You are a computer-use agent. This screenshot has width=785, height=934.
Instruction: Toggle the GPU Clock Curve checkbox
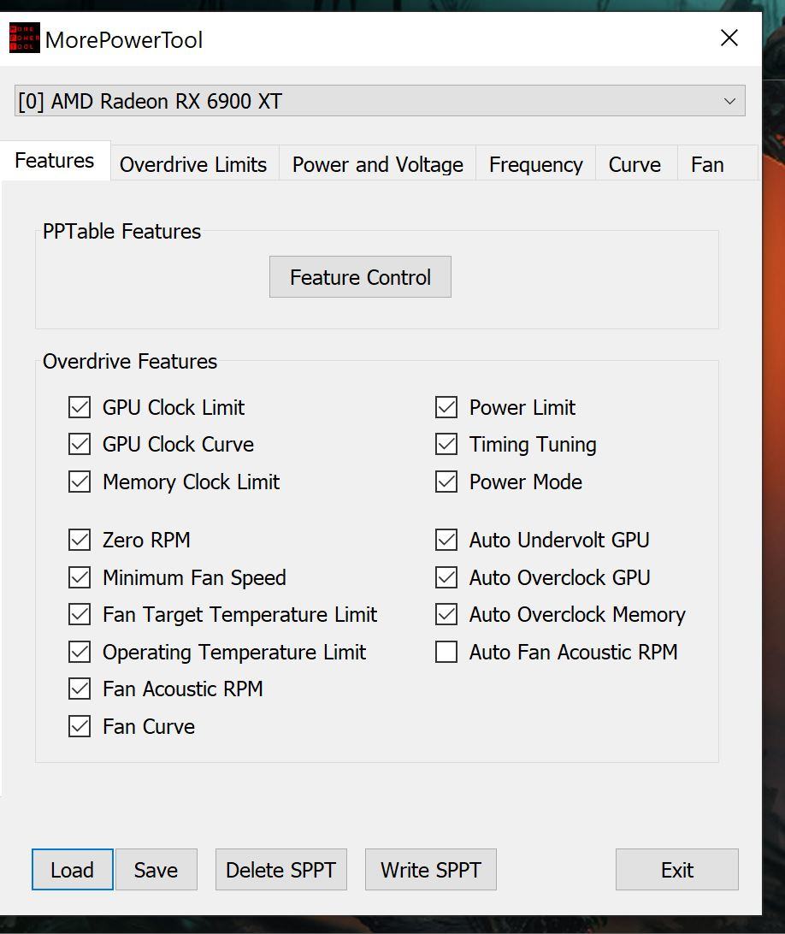coord(80,445)
